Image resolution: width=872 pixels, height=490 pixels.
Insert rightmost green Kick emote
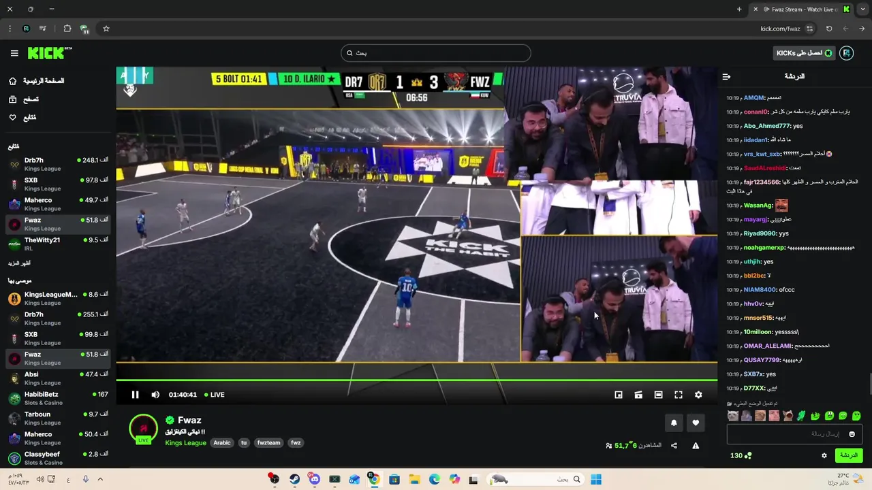[x=856, y=416]
